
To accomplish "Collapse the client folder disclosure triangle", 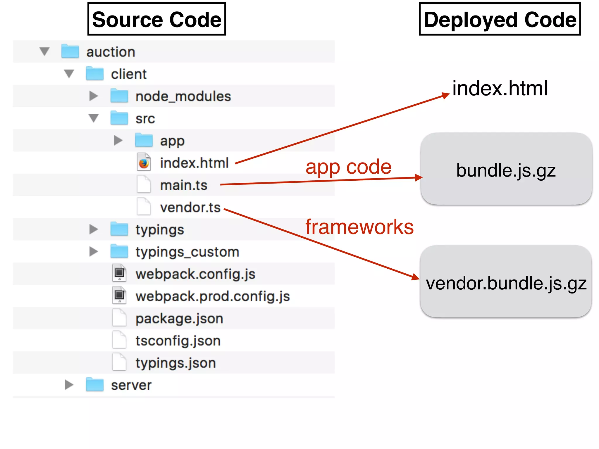I will [69, 74].
